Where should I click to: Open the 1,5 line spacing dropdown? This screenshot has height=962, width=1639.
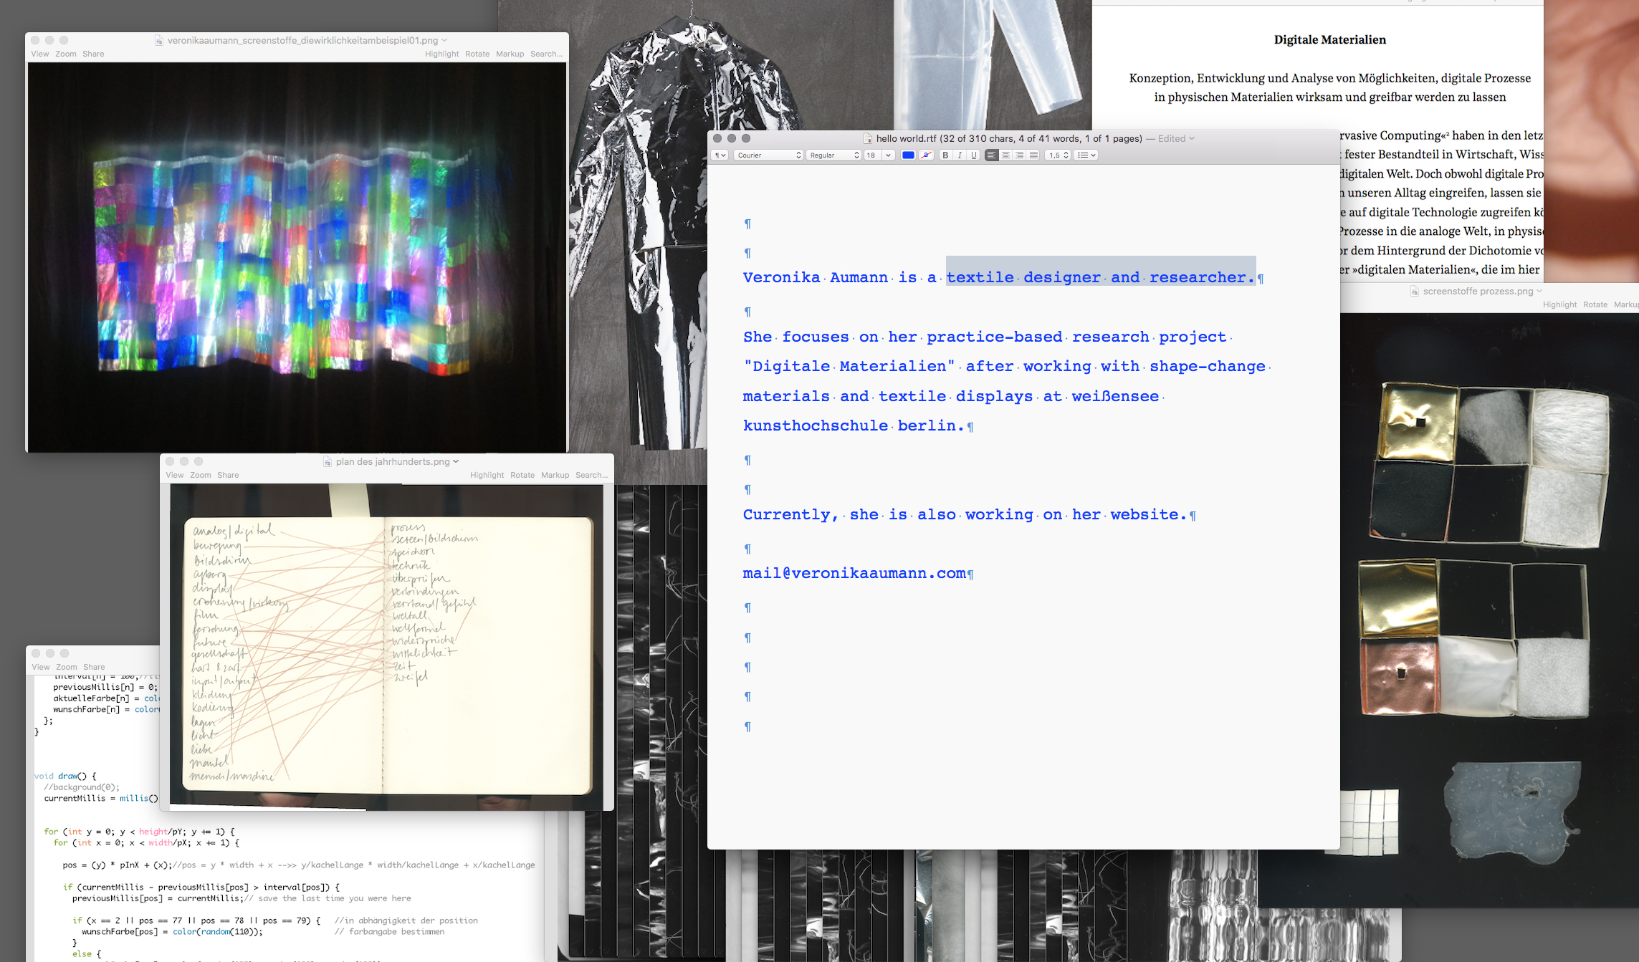pyautogui.click(x=1058, y=155)
